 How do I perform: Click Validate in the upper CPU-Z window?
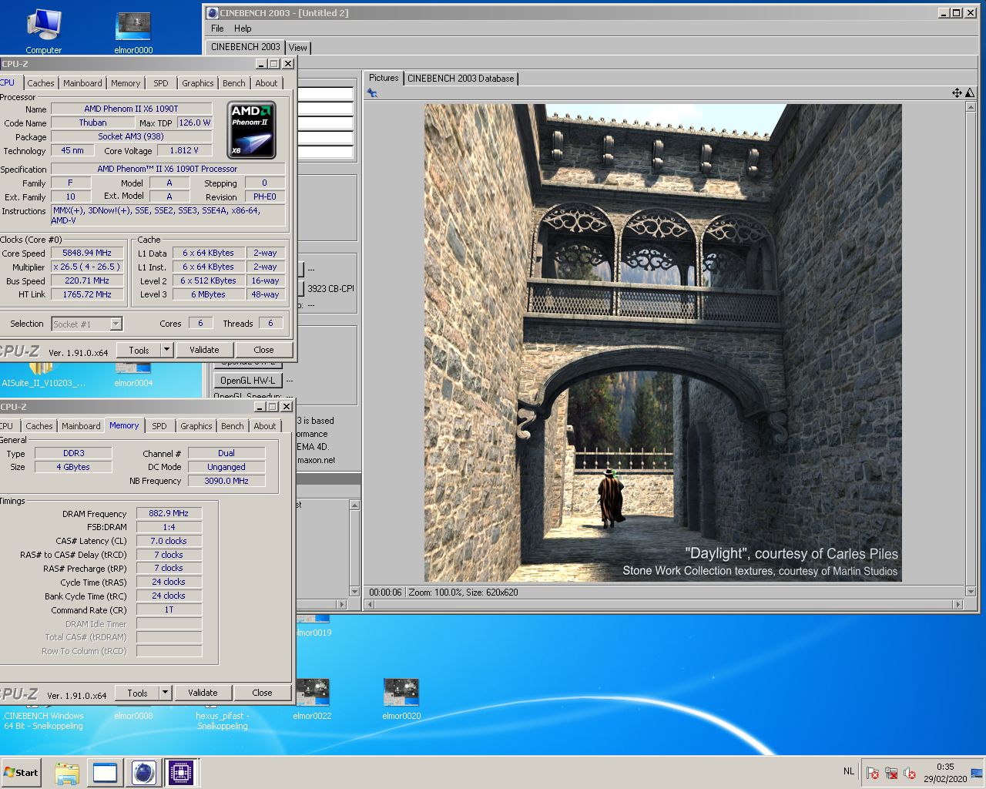pyautogui.click(x=204, y=350)
